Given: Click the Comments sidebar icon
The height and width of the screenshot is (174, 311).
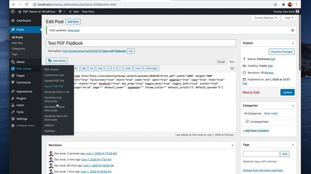Looking at the screenshot, I should [x=13, y=82].
